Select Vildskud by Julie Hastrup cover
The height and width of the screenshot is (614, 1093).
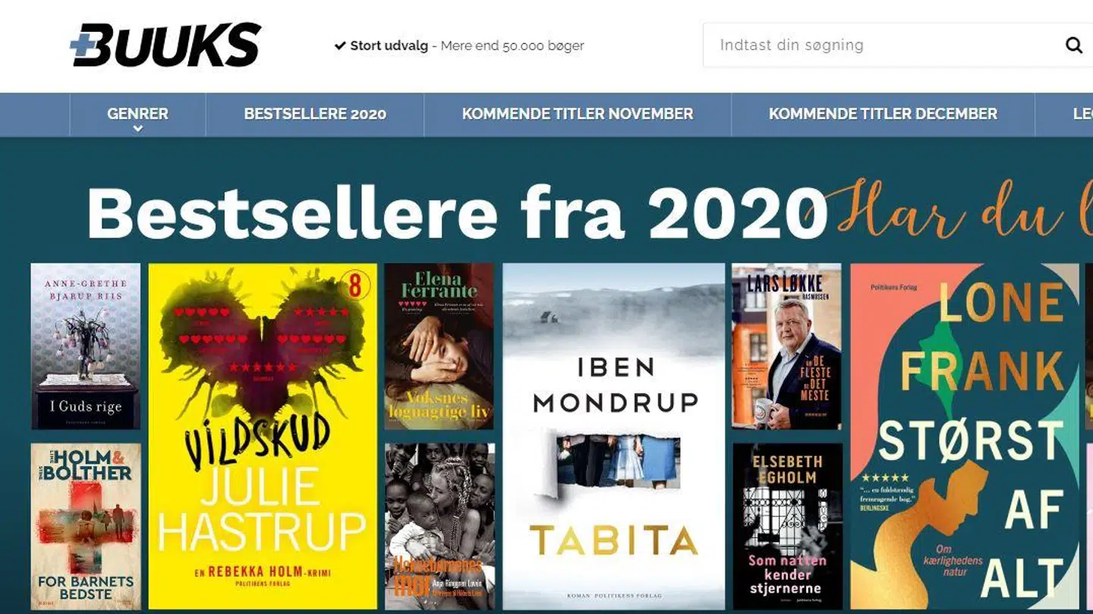coord(263,436)
